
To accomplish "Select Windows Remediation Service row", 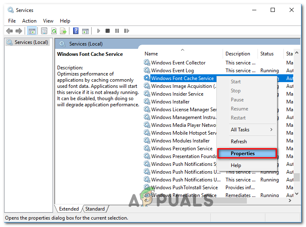I will 219,195.
